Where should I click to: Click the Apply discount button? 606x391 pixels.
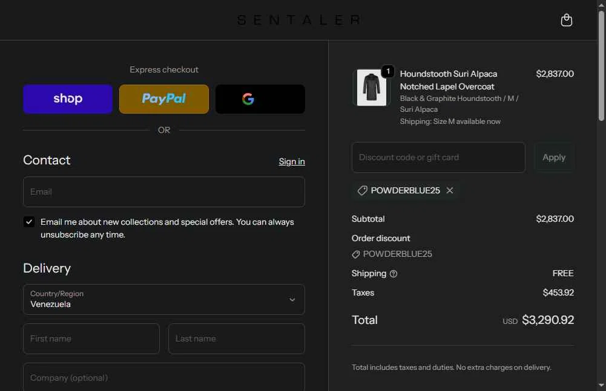click(554, 157)
